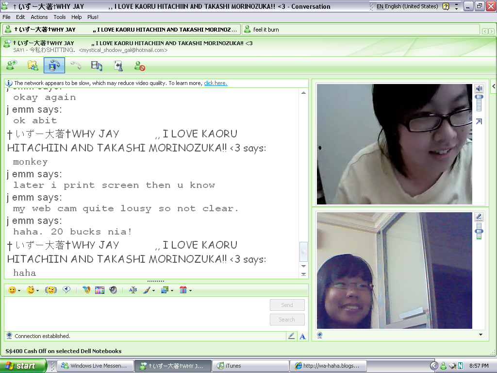This screenshot has height=373, width=497.
Task: Click the webcam icon below your video
Action: 319,335
